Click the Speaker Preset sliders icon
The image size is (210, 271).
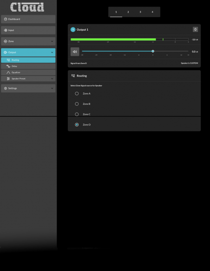click(x=8, y=78)
